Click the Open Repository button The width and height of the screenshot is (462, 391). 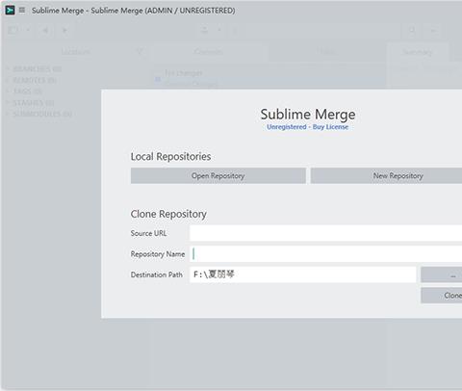218,175
